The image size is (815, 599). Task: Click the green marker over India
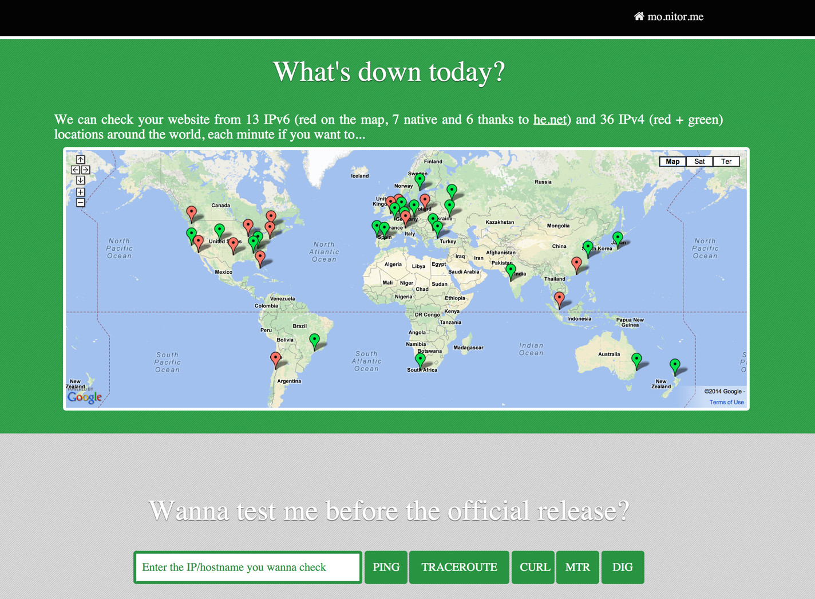(511, 270)
